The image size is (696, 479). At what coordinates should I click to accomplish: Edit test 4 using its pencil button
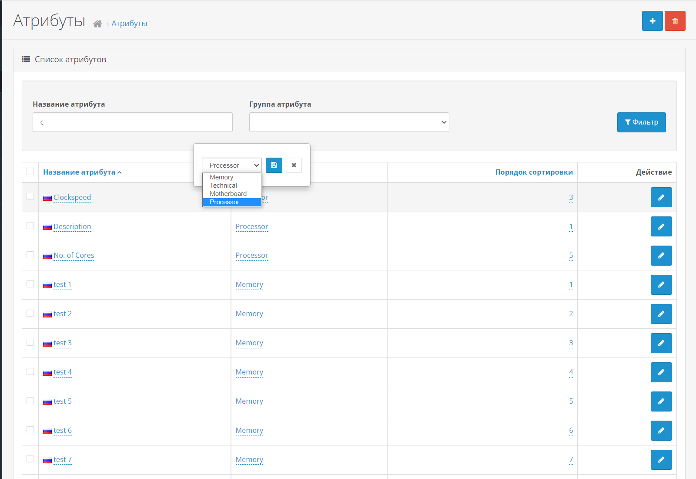[661, 372]
